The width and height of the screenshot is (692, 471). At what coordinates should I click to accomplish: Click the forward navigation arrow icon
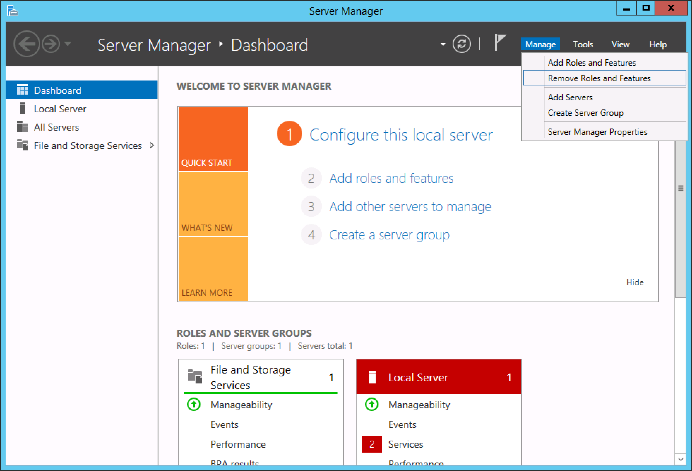(x=51, y=44)
